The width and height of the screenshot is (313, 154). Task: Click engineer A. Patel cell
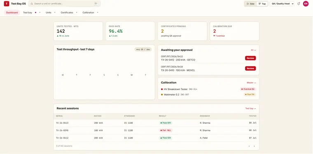pos(203,138)
